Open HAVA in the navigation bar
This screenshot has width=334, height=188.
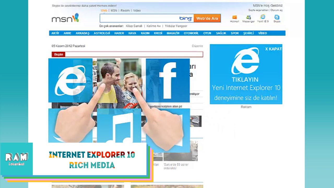tap(132, 33)
